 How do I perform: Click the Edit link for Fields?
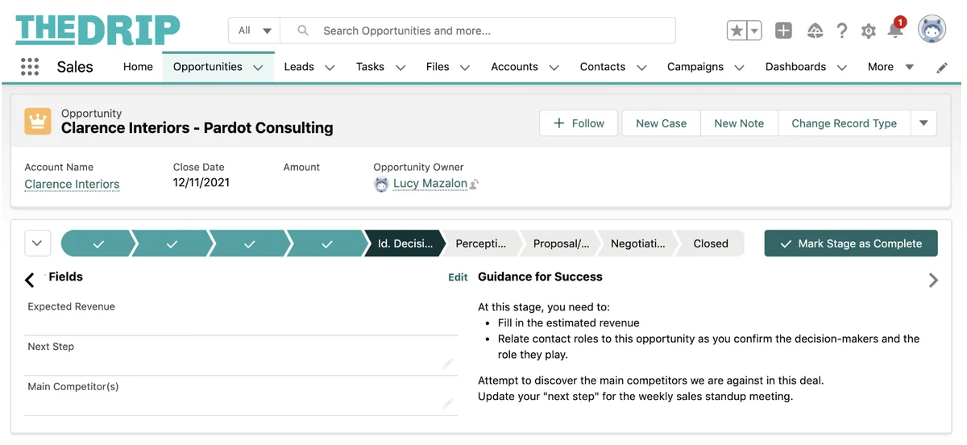pos(458,277)
